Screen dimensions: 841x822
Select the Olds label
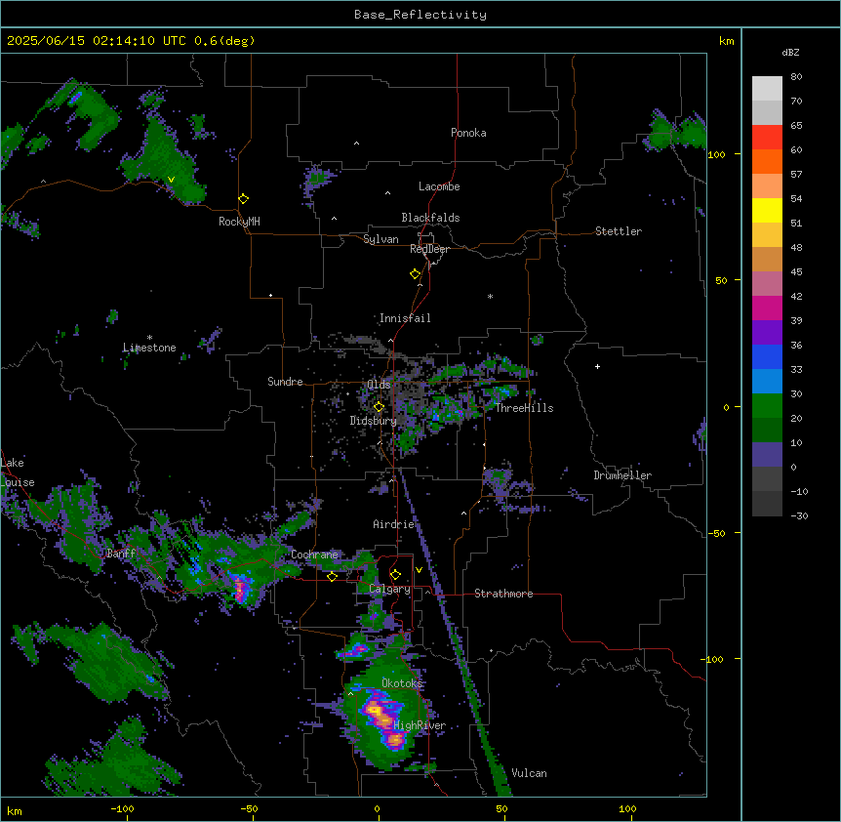click(379, 385)
